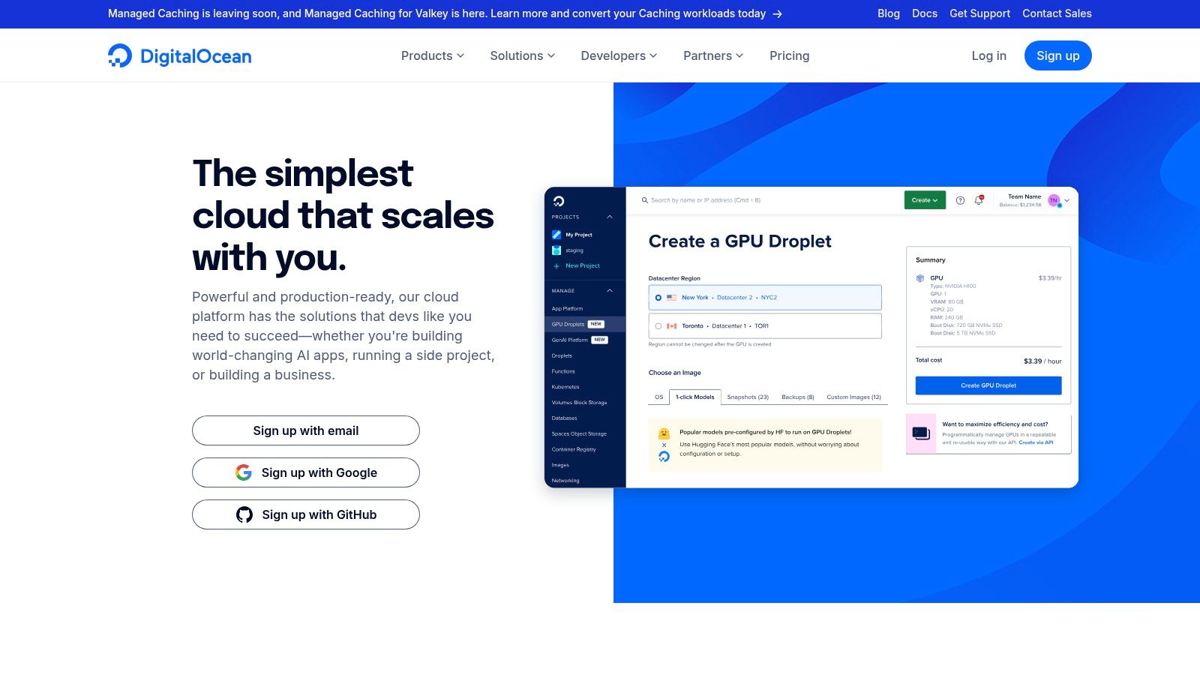Click the DigitalOcean logo icon in header

coord(120,55)
